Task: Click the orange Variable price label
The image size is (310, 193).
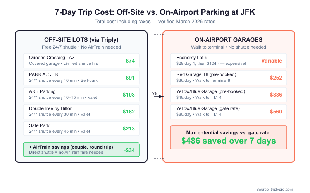Action: click(272, 61)
